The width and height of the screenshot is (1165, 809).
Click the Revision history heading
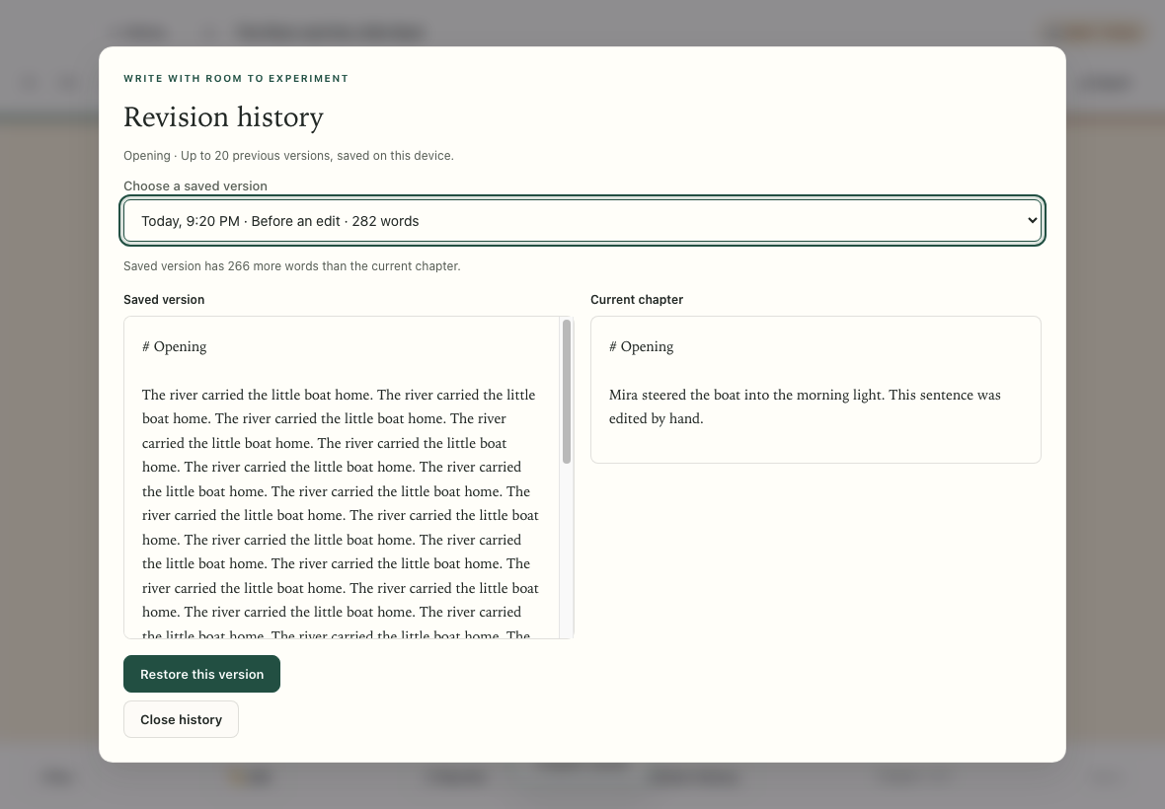coord(224,117)
